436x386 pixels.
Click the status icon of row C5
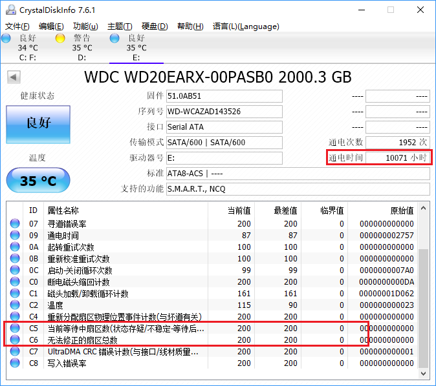tap(15, 328)
